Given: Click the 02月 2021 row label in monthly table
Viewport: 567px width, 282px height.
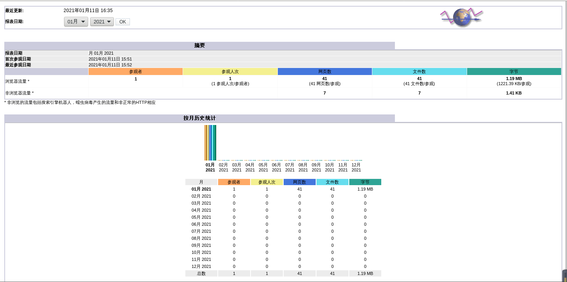Looking at the screenshot, I should pyautogui.click(x=201, y=196).
